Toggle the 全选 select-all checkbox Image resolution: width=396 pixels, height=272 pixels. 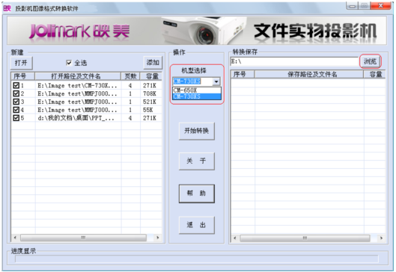(x=68, y=63)
